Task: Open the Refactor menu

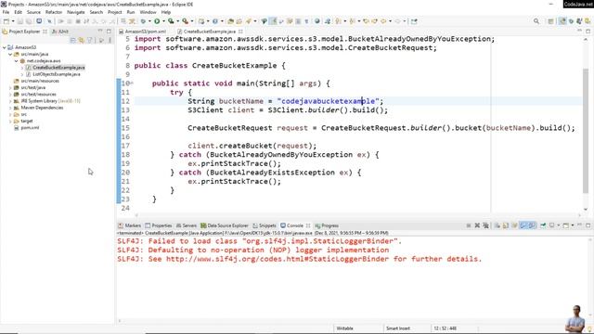Action: pos(54,12)
